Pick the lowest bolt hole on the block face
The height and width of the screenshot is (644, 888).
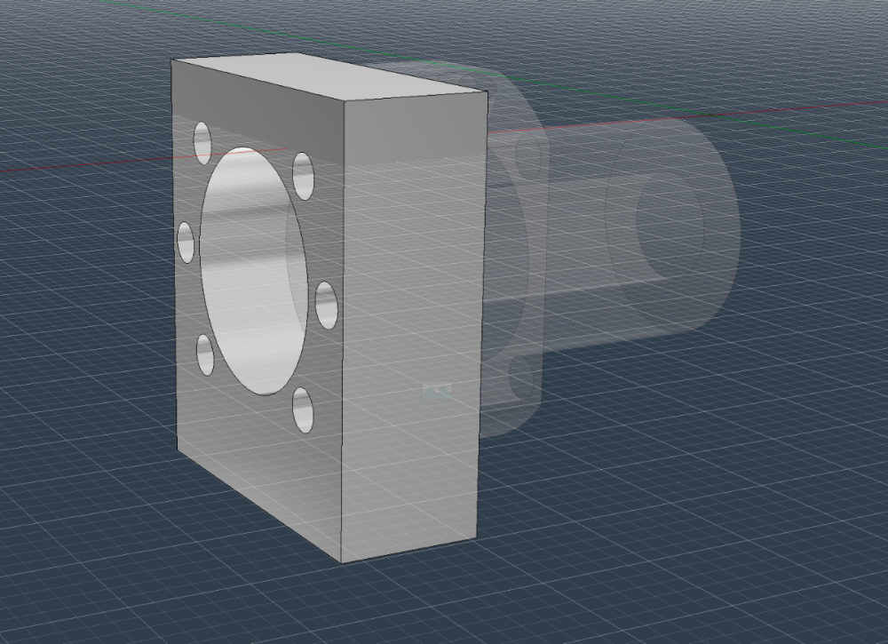click(303, 410)
